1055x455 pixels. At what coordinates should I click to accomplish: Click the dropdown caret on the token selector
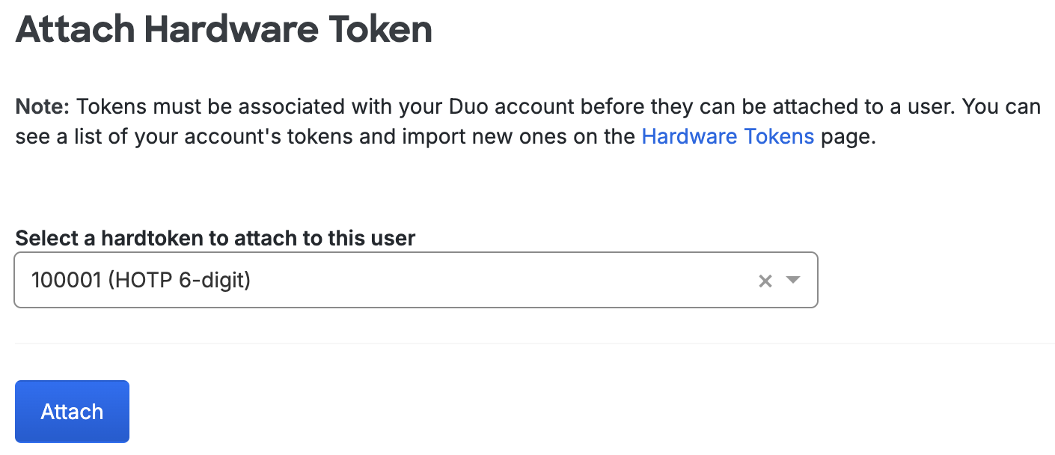point(793,280)
